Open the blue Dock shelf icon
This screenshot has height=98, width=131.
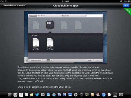(x=70, y=95)
